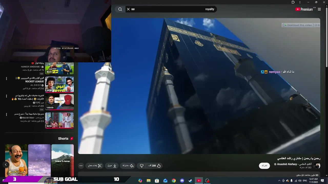The width and height of the screenshot is (328, 184).
Task: Open the clock showing 12:47 AM
Action: pos(314,181)
